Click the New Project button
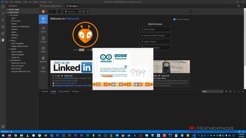246x138 pixels. 155,29
